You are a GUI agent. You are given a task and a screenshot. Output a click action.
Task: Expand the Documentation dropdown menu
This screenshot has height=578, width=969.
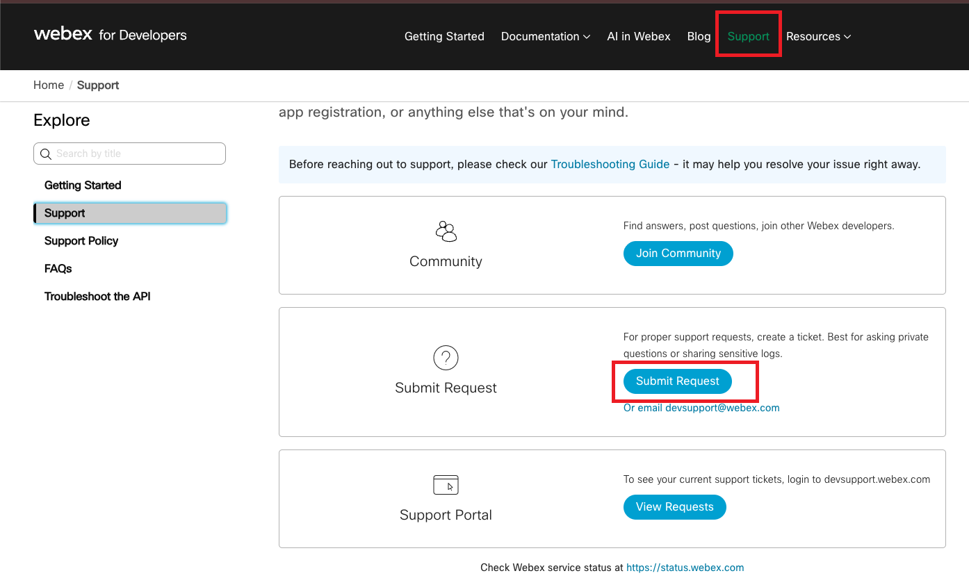(x=546, y=36)
